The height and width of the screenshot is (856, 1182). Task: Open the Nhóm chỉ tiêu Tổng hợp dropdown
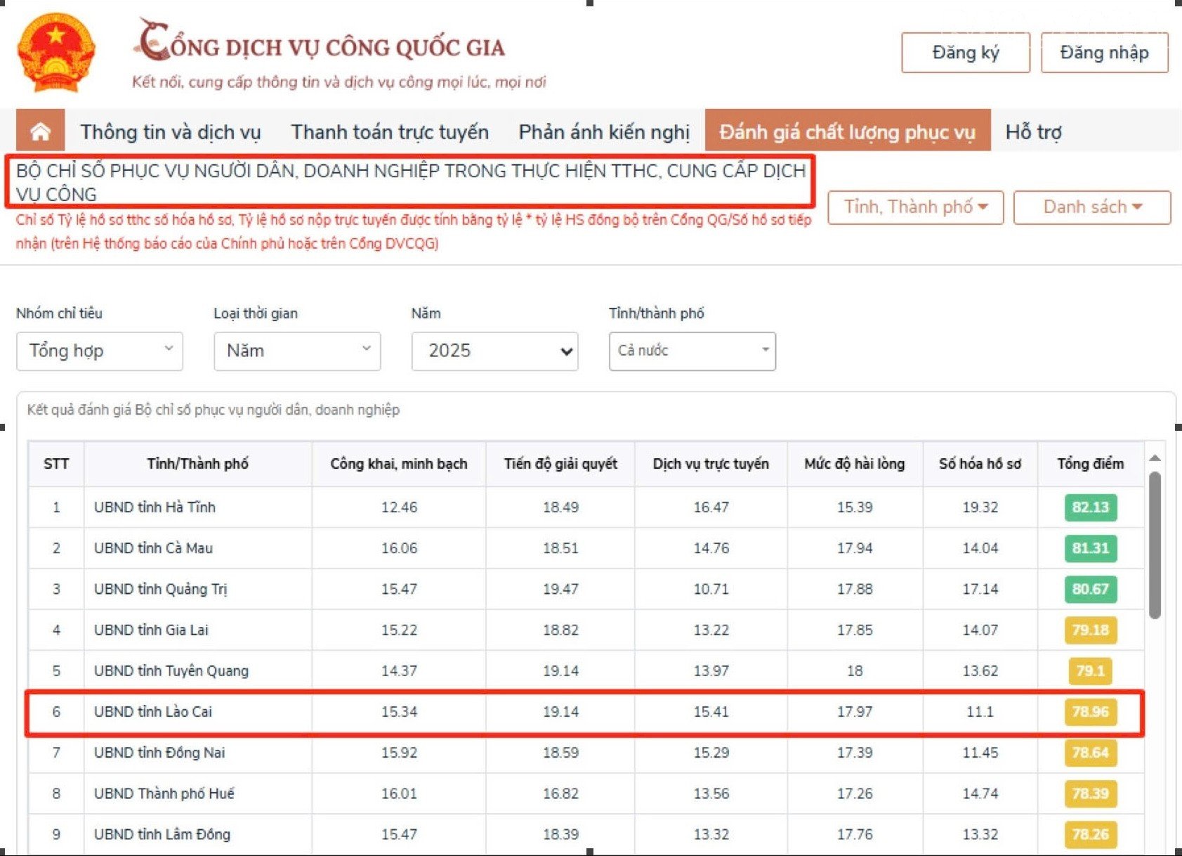tap(100, 351)
